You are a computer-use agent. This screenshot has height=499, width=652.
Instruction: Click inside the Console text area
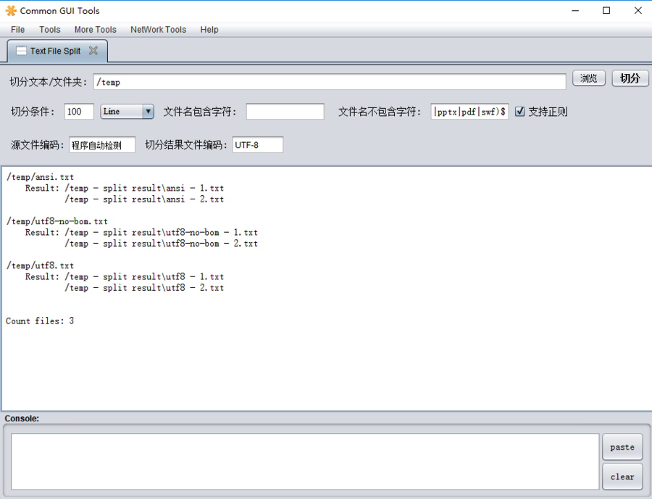coord(305,461)
